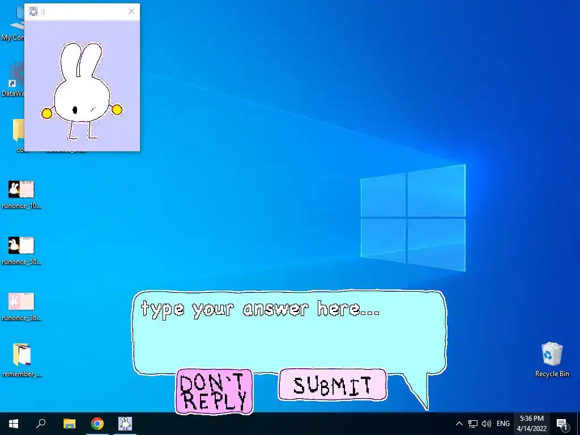
Task: Click the ENG language indicator
Action: coord(503,424)
